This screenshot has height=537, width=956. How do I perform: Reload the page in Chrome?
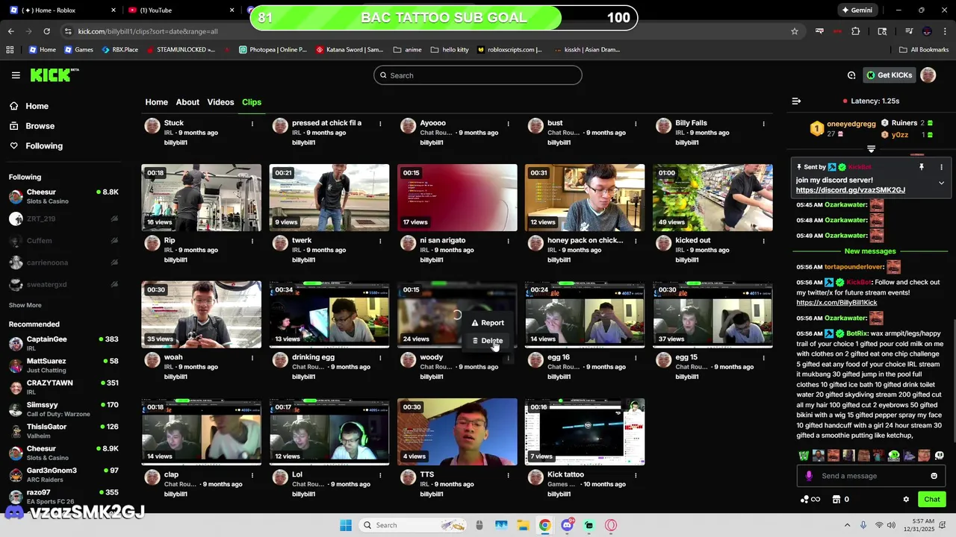46,31
